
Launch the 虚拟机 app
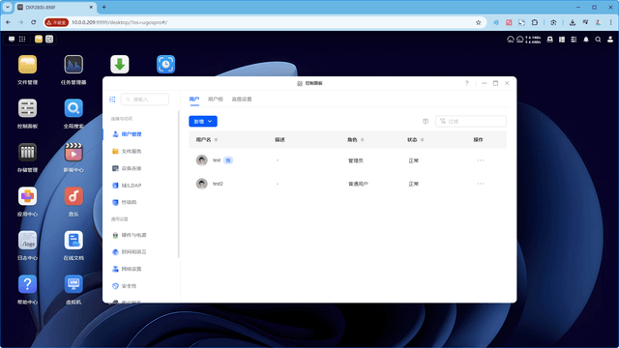(x=74, y=284)
